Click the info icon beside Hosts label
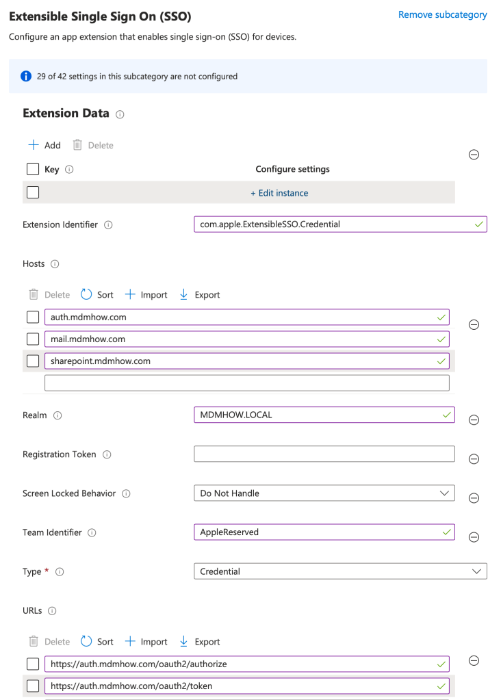This screenshot has height=700, width=501. click(55, 263)
